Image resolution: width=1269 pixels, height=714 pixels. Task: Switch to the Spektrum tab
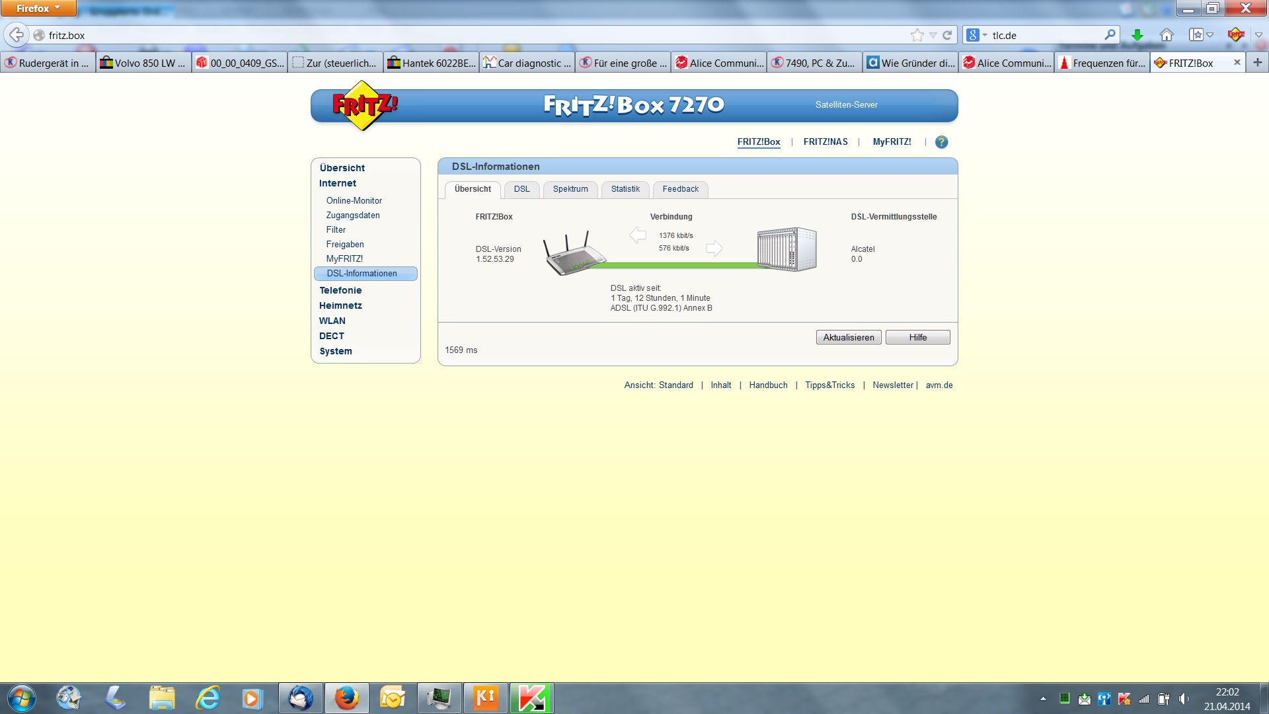(570, 189)
